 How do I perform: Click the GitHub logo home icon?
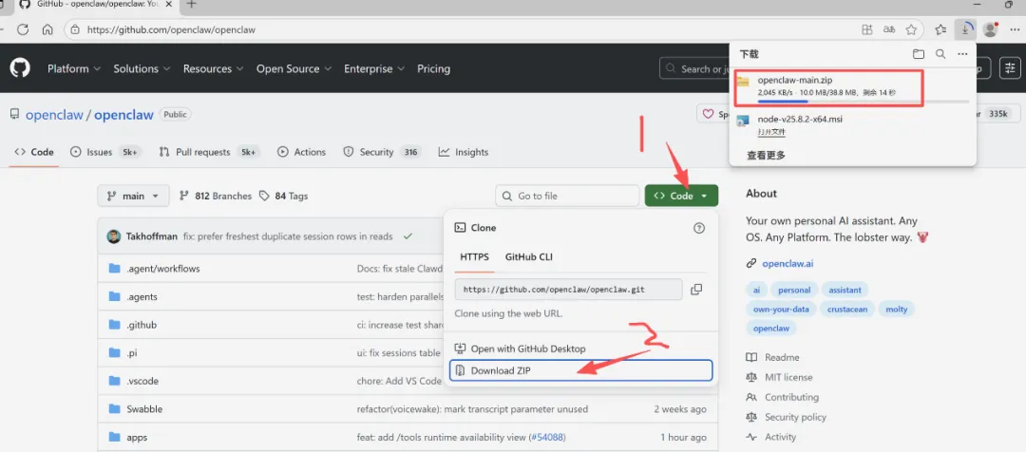pyautogui.click(x=20, y=68)
